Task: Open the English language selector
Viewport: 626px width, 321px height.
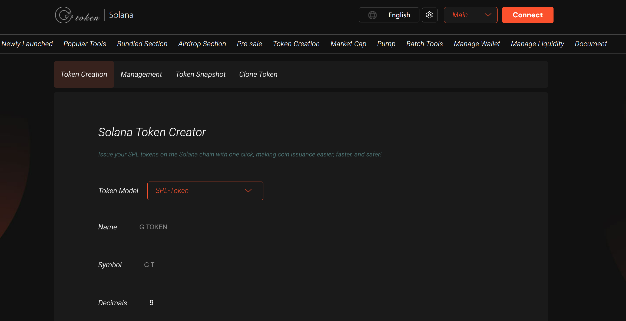Action: point(399,15)
